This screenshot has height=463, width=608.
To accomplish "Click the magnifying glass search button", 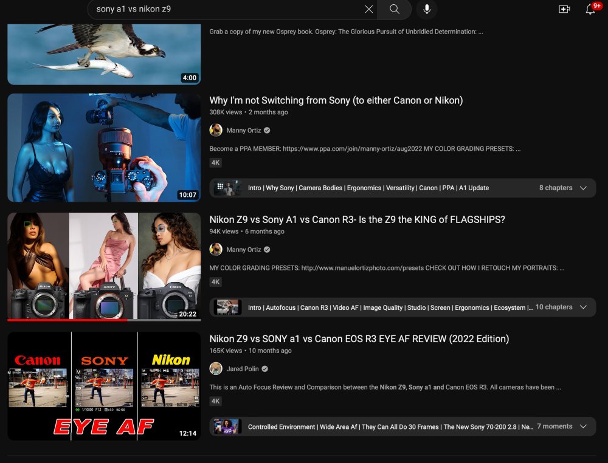I will 395,9.
